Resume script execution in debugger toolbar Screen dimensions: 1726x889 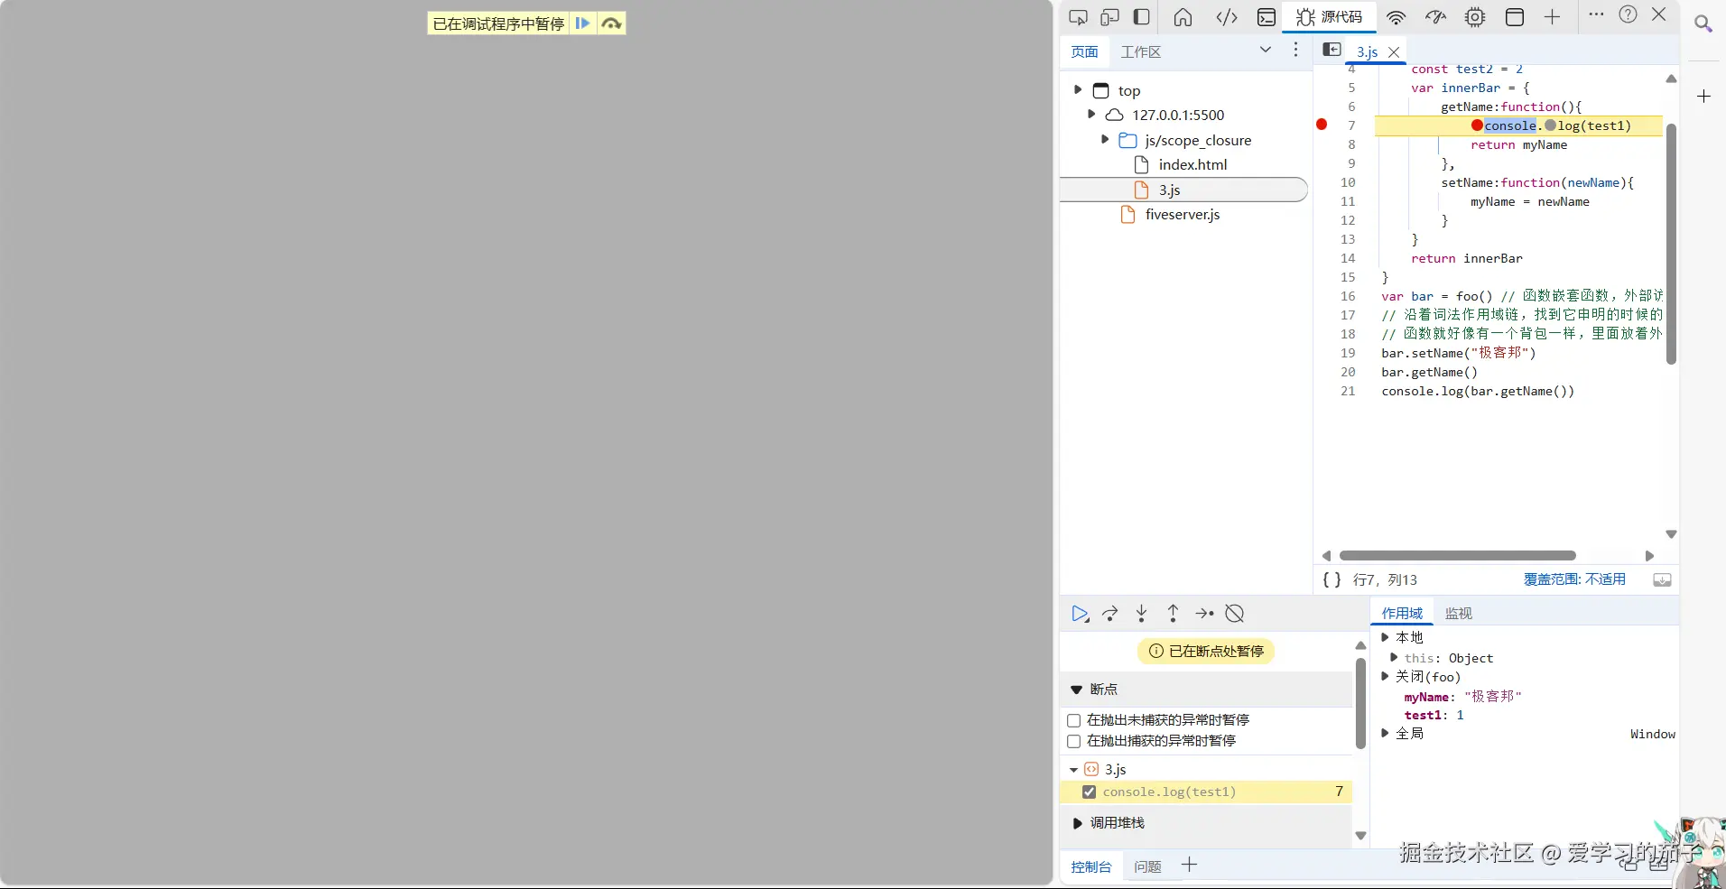pyautogui.click(x=1080, y=614)
